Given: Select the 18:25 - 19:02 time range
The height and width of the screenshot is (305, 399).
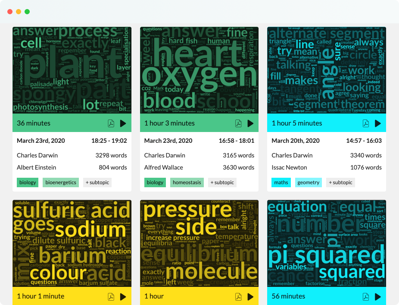Looking at the screenshot, I should pos(109,141).
